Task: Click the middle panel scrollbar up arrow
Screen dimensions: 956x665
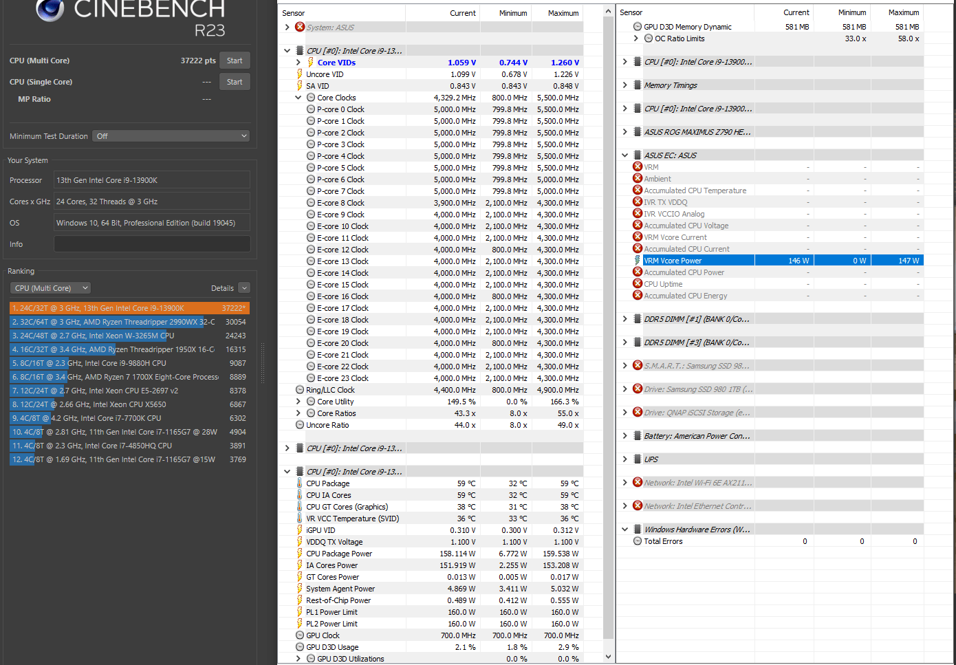Action: coord(608,12)
